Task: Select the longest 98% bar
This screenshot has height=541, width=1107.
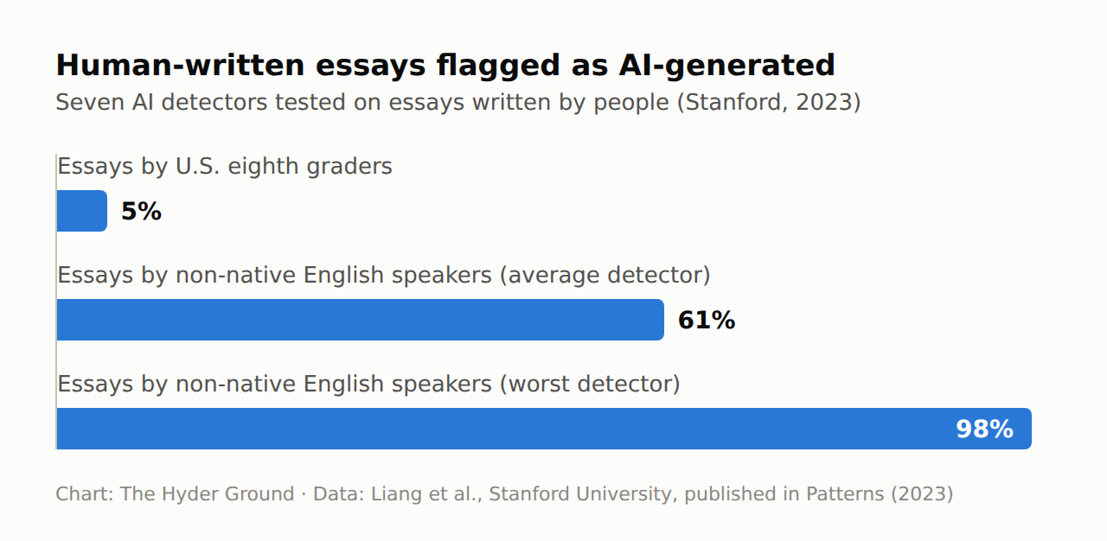Action: click(544, 429)
